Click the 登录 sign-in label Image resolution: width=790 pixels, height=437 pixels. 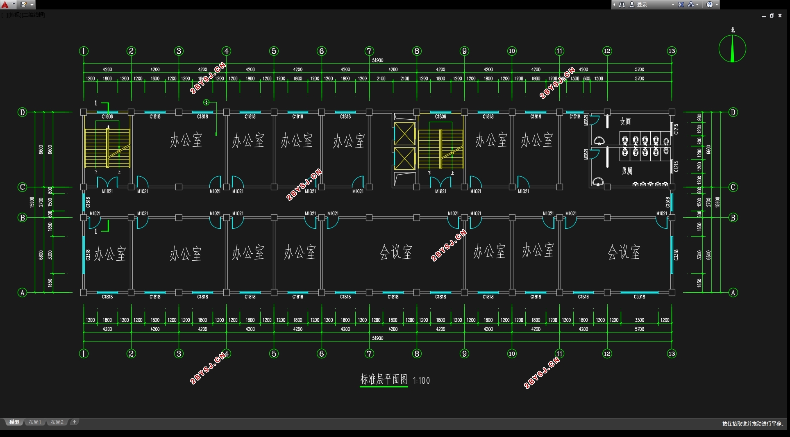[642, 5]
